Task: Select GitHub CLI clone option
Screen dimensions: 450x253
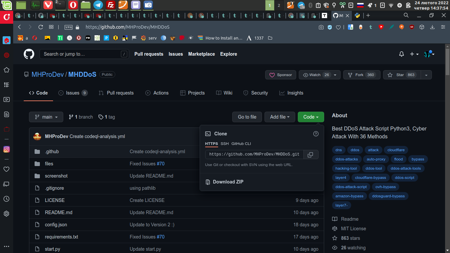Action: [x=241, y=144]
